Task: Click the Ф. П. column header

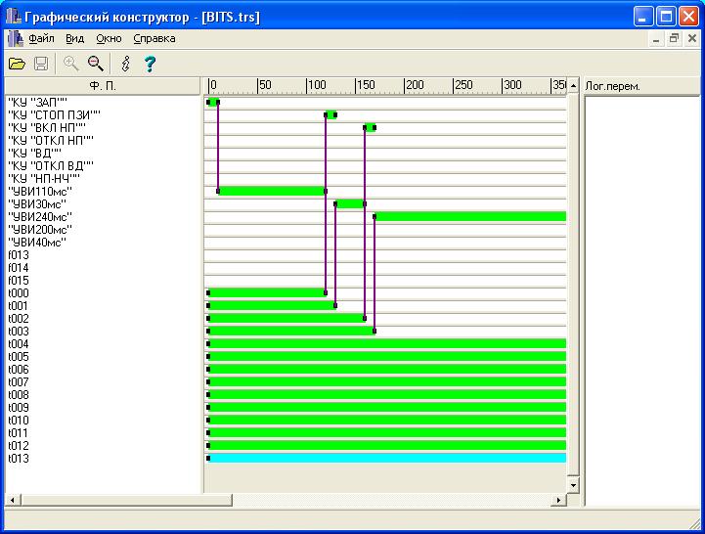Action: point(102,85)
